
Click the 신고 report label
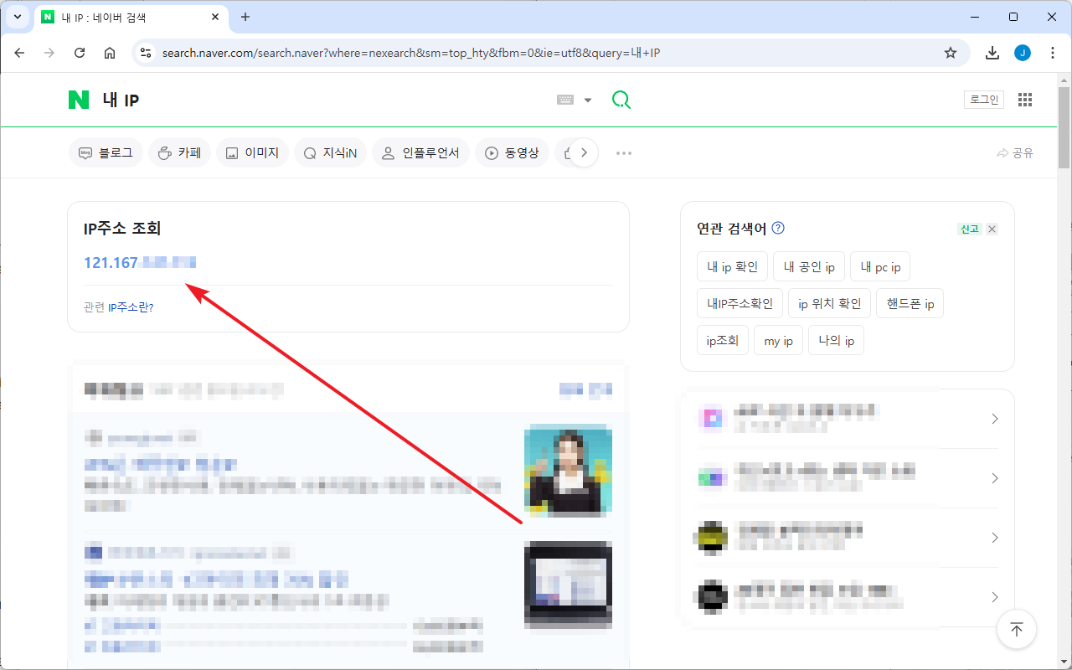[x=970, y=229]
